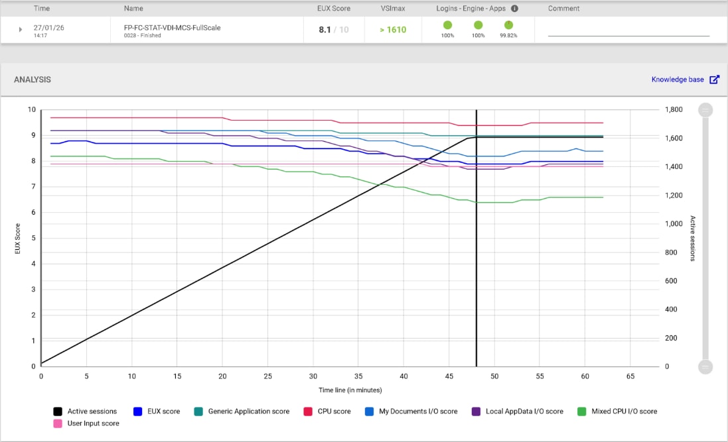The height and width of the screenshot is (442, 728).
Task: Sort by the Time column header
Action: point(42,9)
